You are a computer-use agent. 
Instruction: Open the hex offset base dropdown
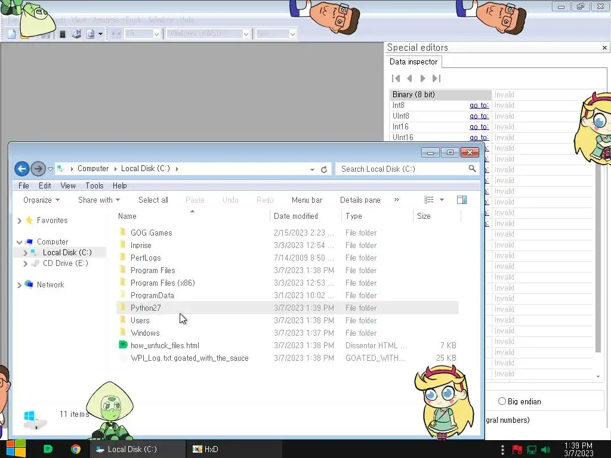[x=292, y=34]
